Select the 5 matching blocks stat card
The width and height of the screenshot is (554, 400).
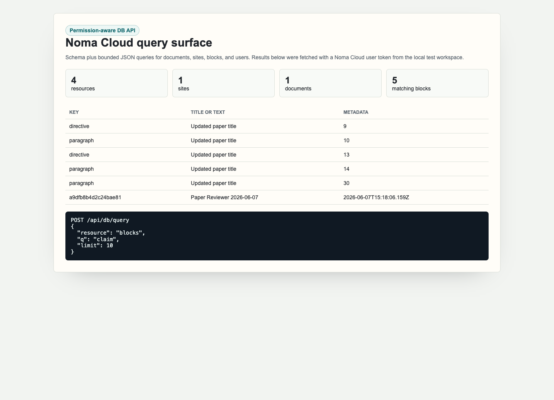(x=437, y=83)
